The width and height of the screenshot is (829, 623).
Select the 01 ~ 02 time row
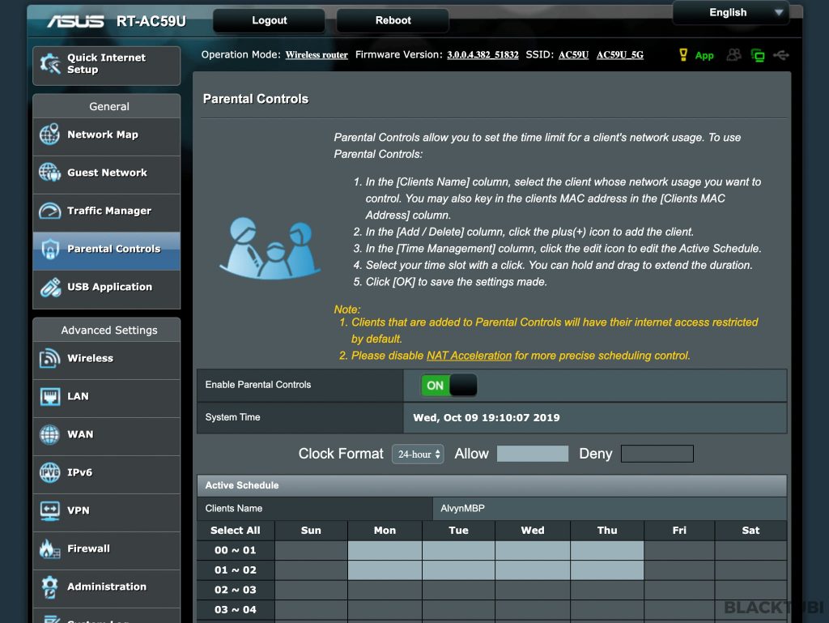236,570
